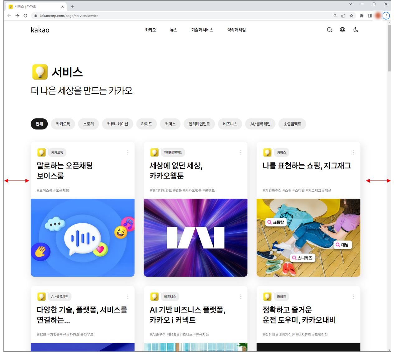Open more options on 보이스룸 card
Screen dimensions: 395x352
[x=128, y=152]
